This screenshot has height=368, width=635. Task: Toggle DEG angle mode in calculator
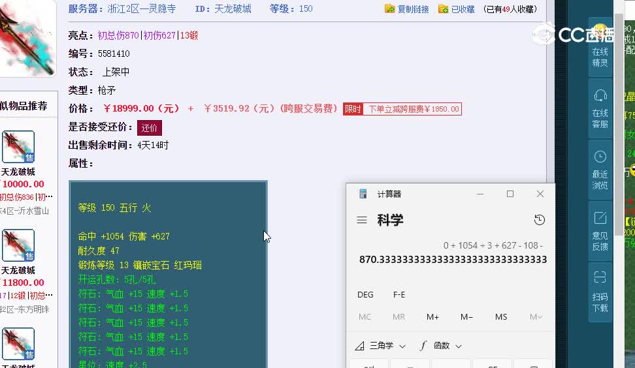(365, 295)
